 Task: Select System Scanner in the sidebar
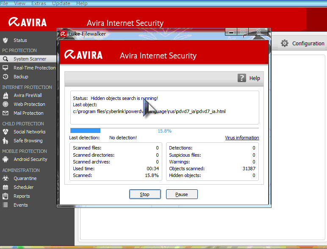point(30,59)
